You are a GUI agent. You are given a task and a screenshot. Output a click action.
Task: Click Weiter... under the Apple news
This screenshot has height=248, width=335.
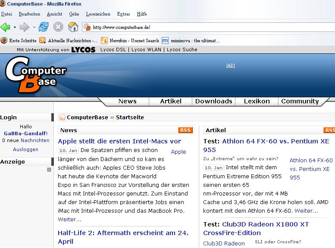coord(69,220)
